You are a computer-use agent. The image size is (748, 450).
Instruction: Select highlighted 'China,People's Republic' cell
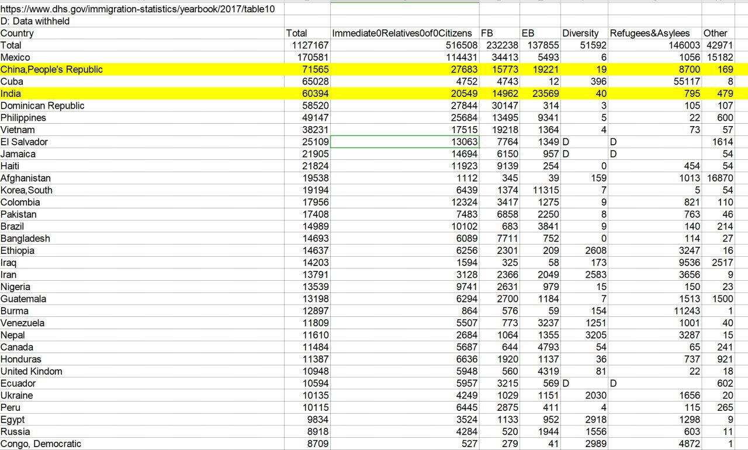tap(142, 69)
